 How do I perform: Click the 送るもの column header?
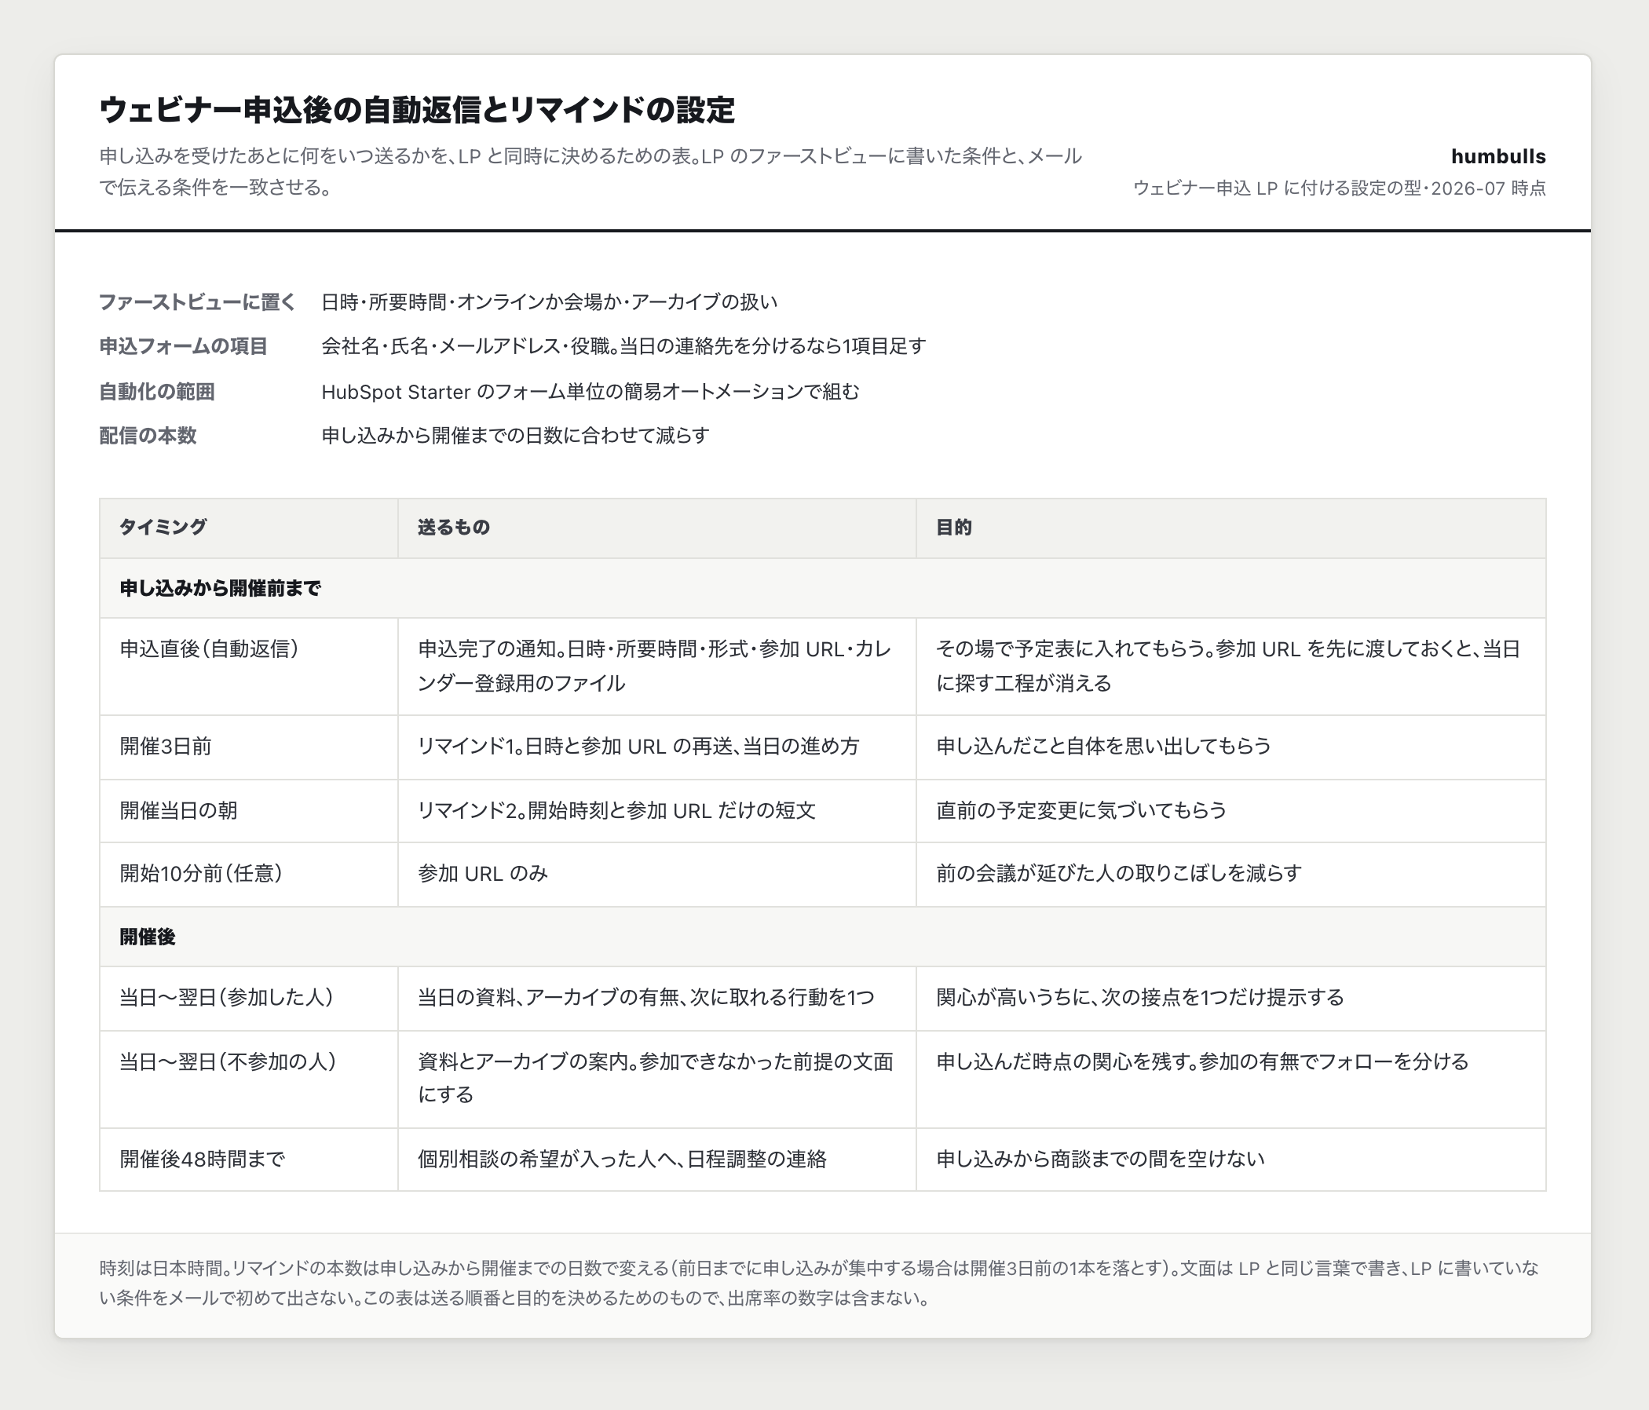[656, 528]
